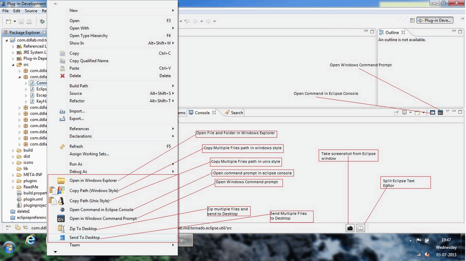Click the Save icon in the main toolbar
The image size is (466, 261).
pyautogui.click(x=21, y=22)
